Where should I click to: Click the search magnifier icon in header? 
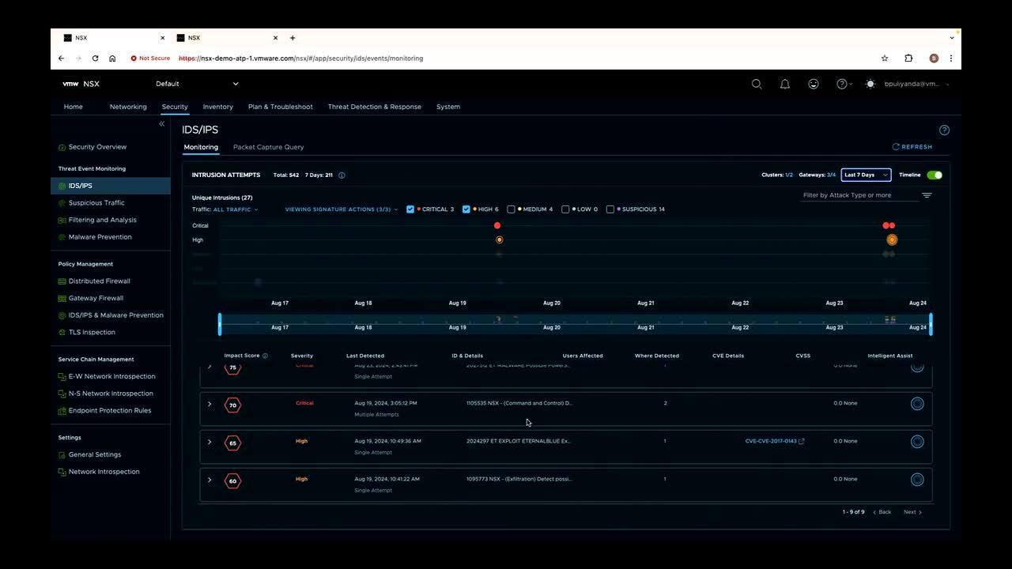[x=757, y=84]
